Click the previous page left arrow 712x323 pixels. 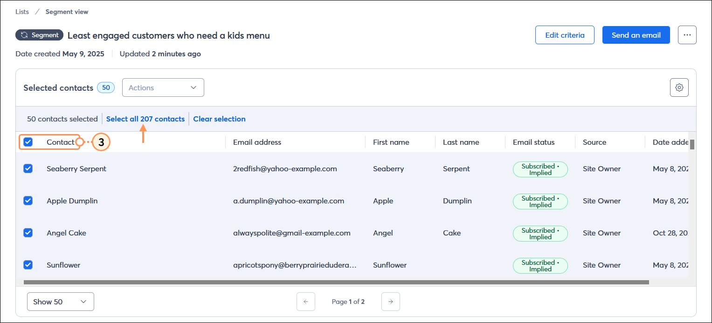[x=306, y=302]
